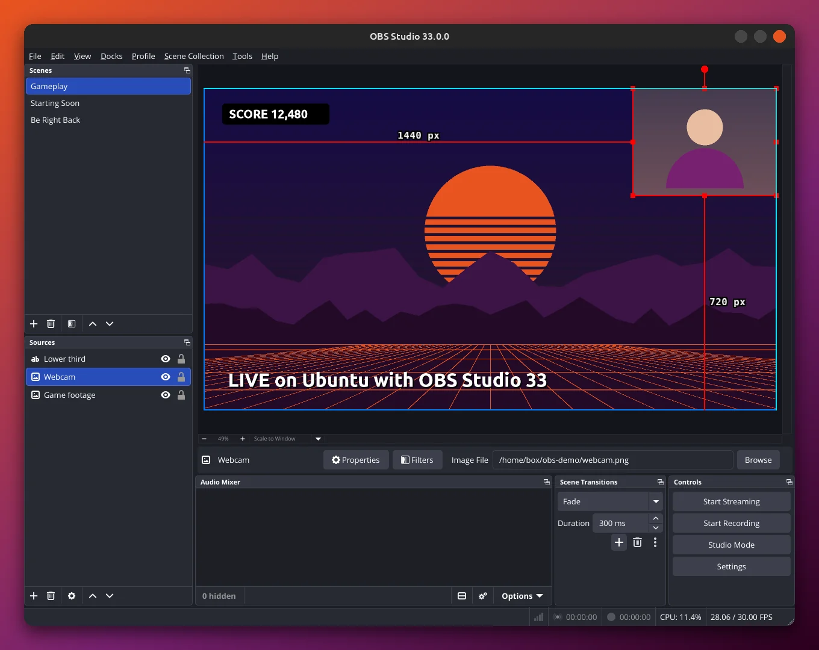Pop out the Scenes dock
The width and height of the screenshot is (819, 650).
[187, 70]
